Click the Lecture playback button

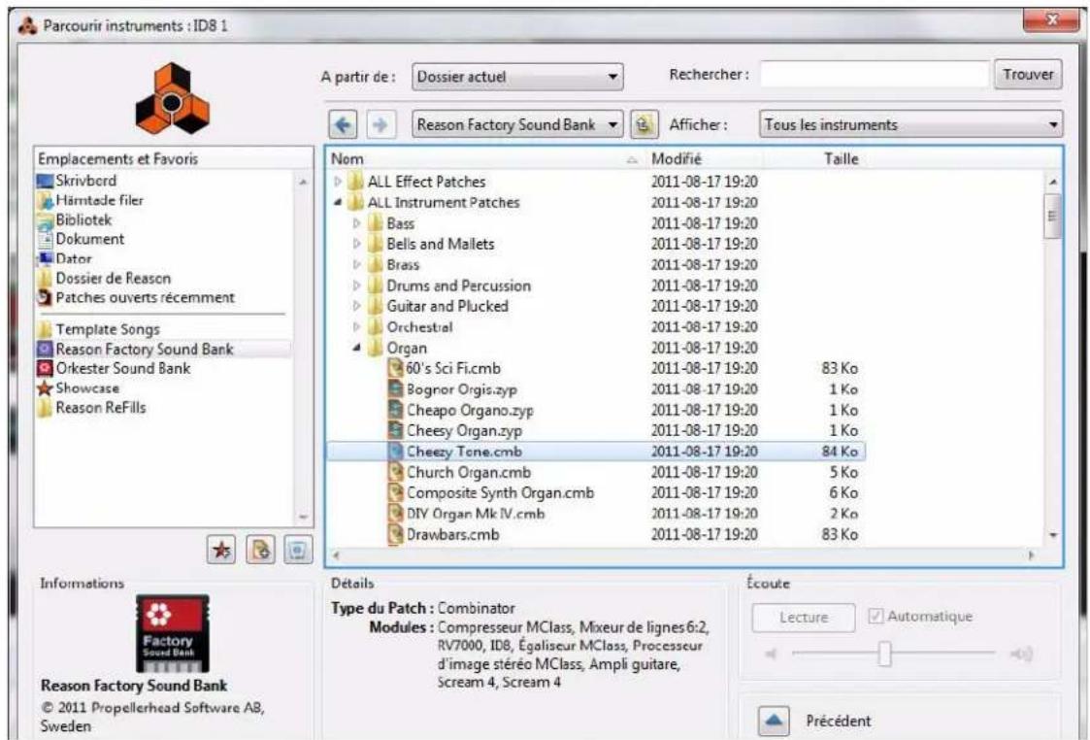point(804,618)
